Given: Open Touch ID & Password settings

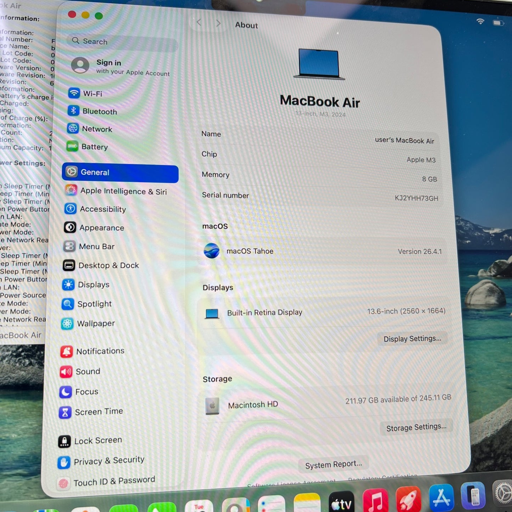Looking at the screenshot, I should pos(106,482).
